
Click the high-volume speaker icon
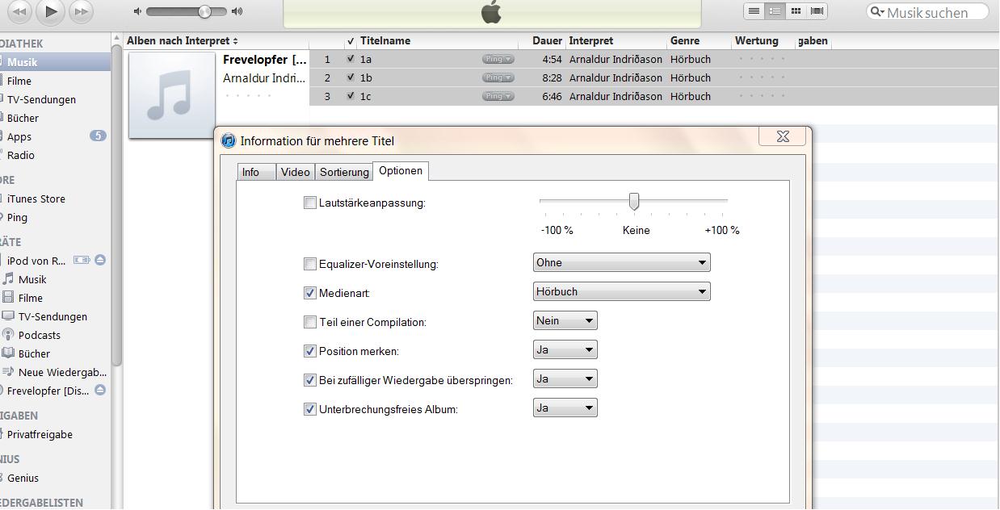click(x=237, y=11)
